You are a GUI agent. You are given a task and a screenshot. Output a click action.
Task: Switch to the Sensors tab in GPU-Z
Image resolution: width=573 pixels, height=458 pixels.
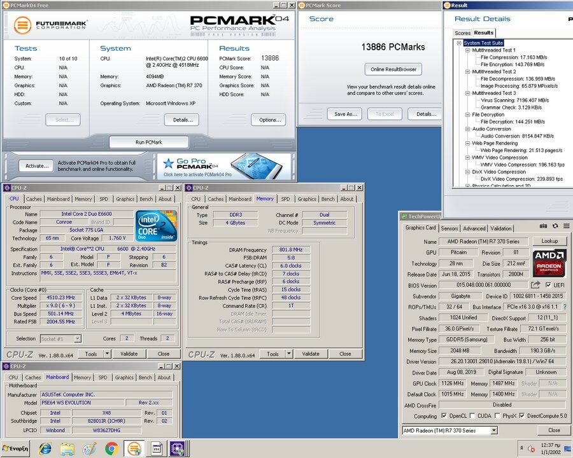[x=449, y=228]
